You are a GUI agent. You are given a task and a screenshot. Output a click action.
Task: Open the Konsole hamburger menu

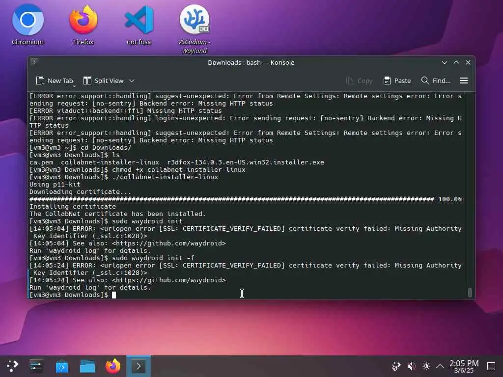click(464, 81)
